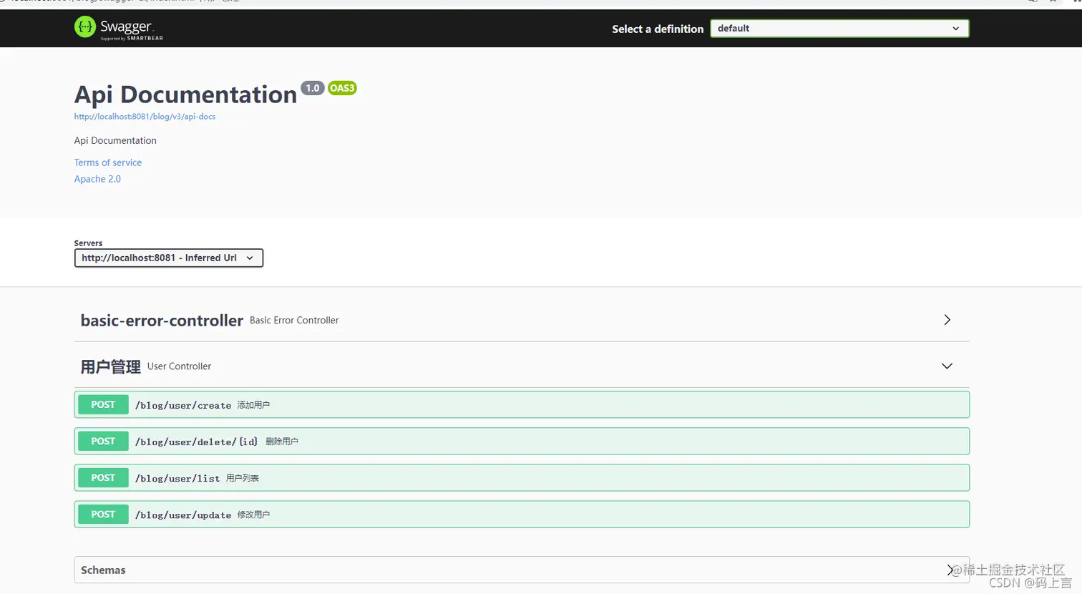
Task: Expand POST /blog/user/list operation
Action: point(522,477)
